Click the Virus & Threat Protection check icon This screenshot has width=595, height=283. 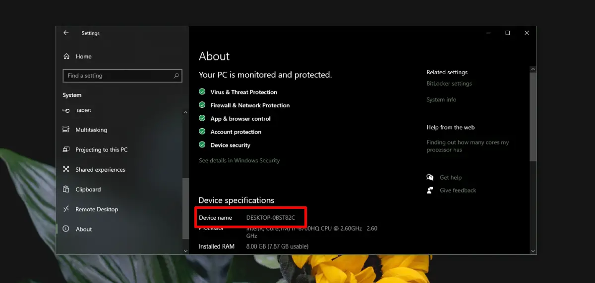tap(202, 92)
